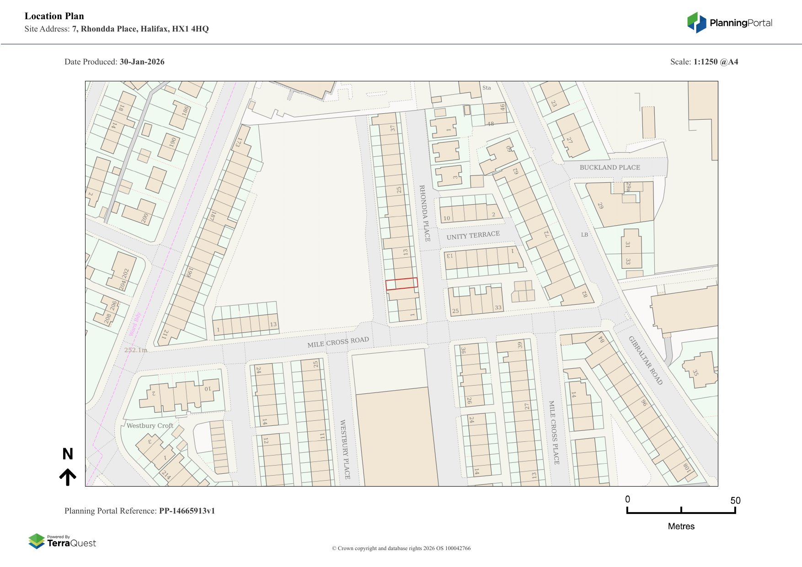Click the Westbury Croft label

[x=150, y=425]
